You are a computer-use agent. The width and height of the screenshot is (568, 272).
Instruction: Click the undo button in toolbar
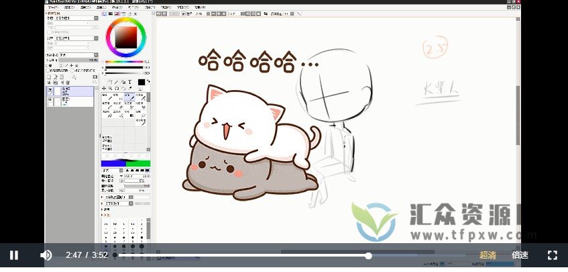pos(159,14)
